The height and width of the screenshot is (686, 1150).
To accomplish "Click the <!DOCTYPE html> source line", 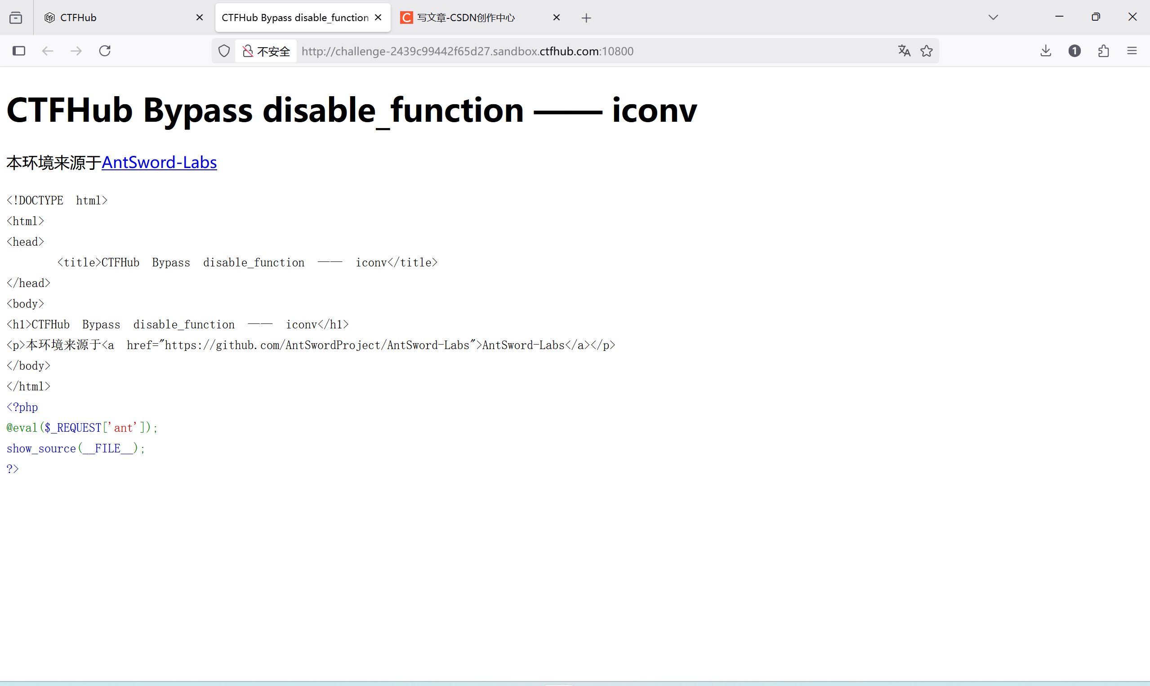I will pos(57,200).
